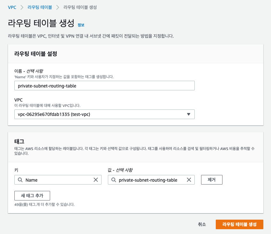Click the 라우팅 테이블은 VPC, 인터넷 page description
This screenshot has height=234, width=271.
91,36
